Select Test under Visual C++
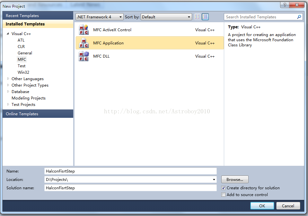Screen dimensions: 308x216 22,66
